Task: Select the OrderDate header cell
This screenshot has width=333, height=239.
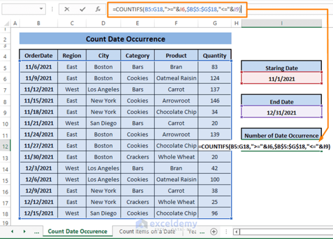Action: point(39,56)
